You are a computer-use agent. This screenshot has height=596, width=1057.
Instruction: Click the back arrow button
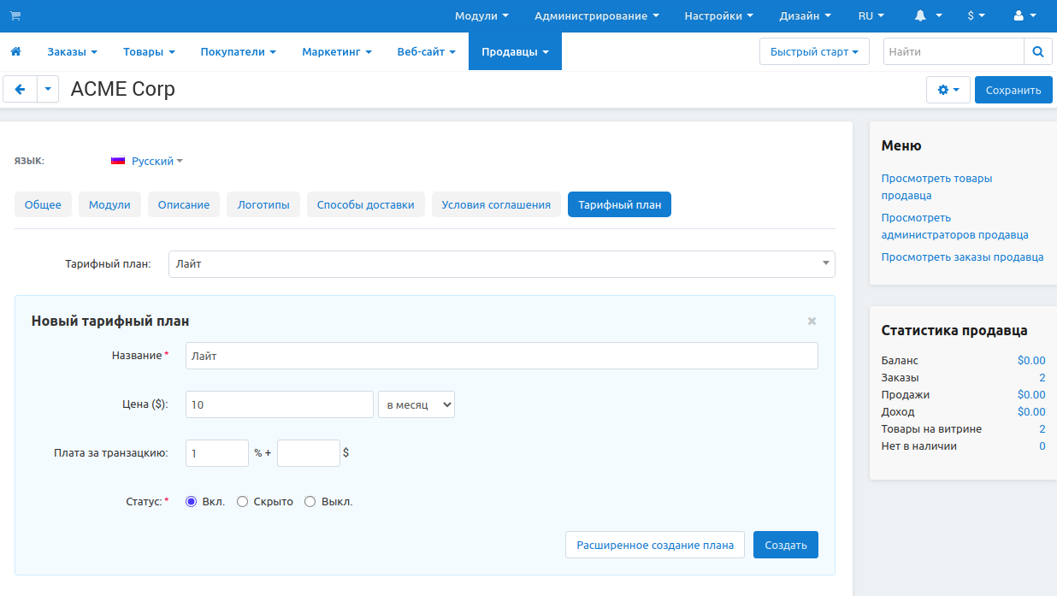[x=21, y=90]
